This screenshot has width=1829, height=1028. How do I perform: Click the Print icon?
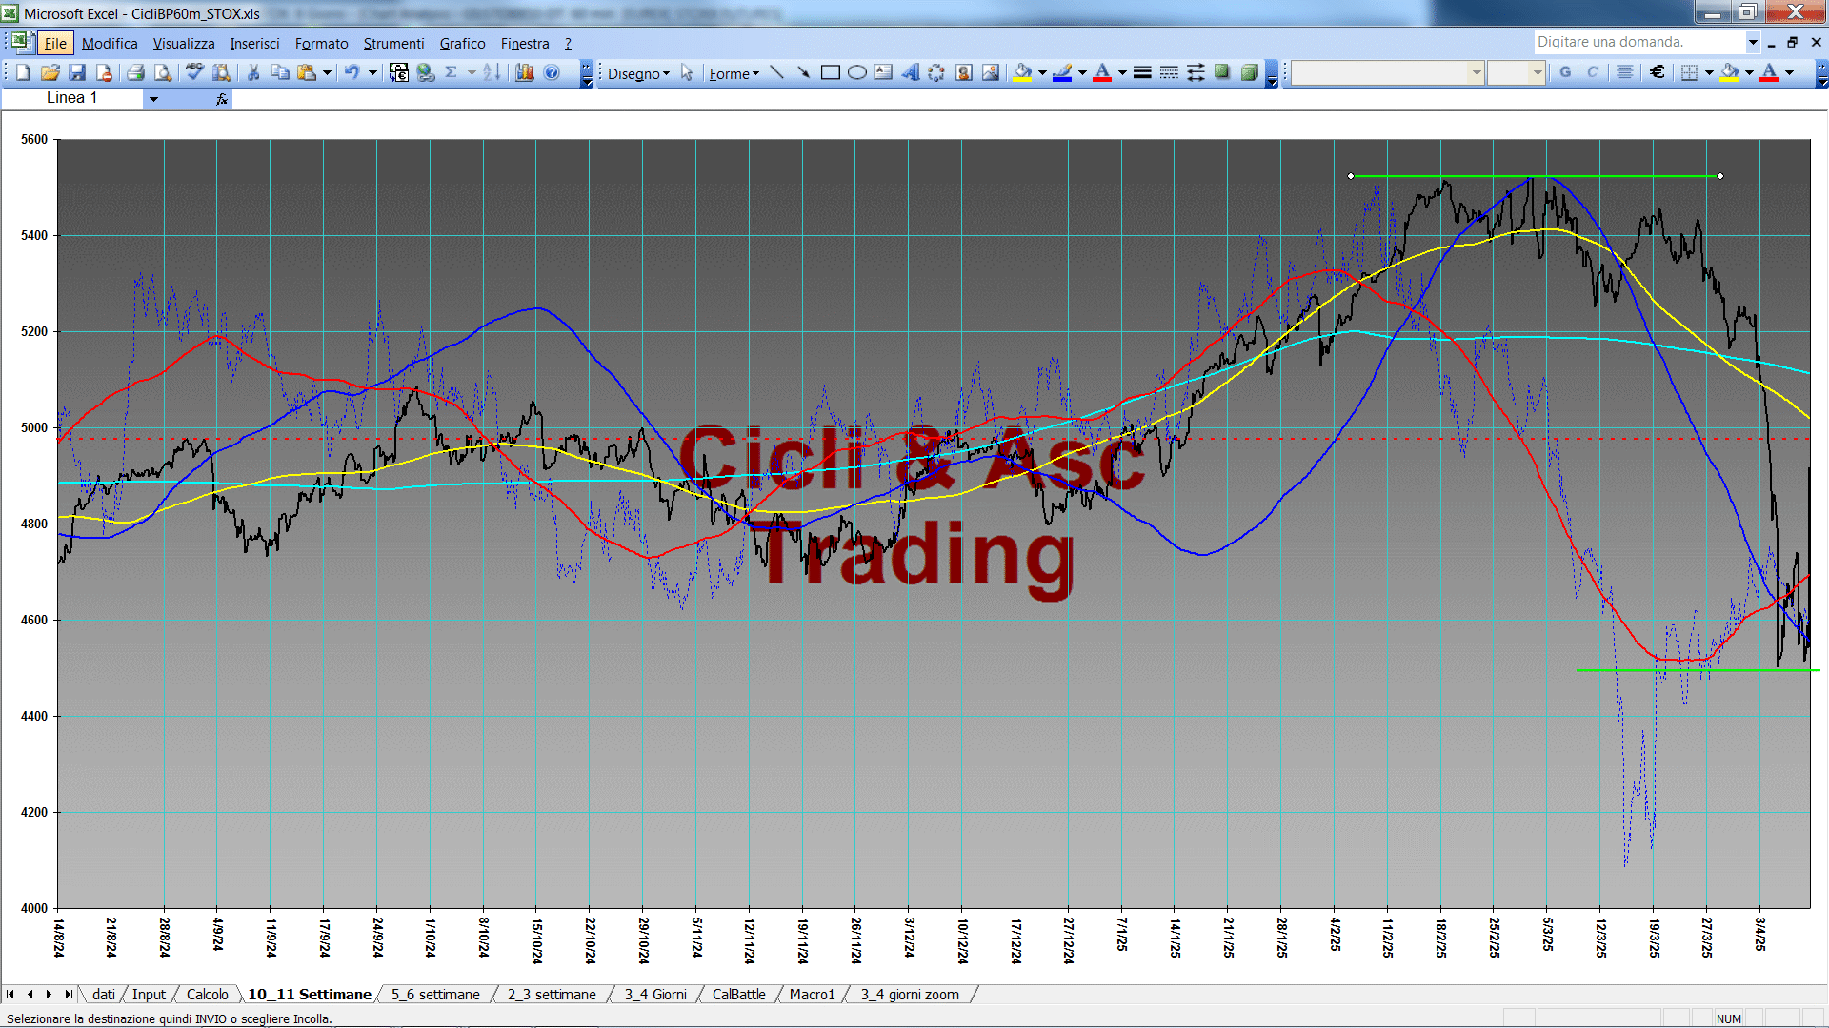click(x=135, y=72)
